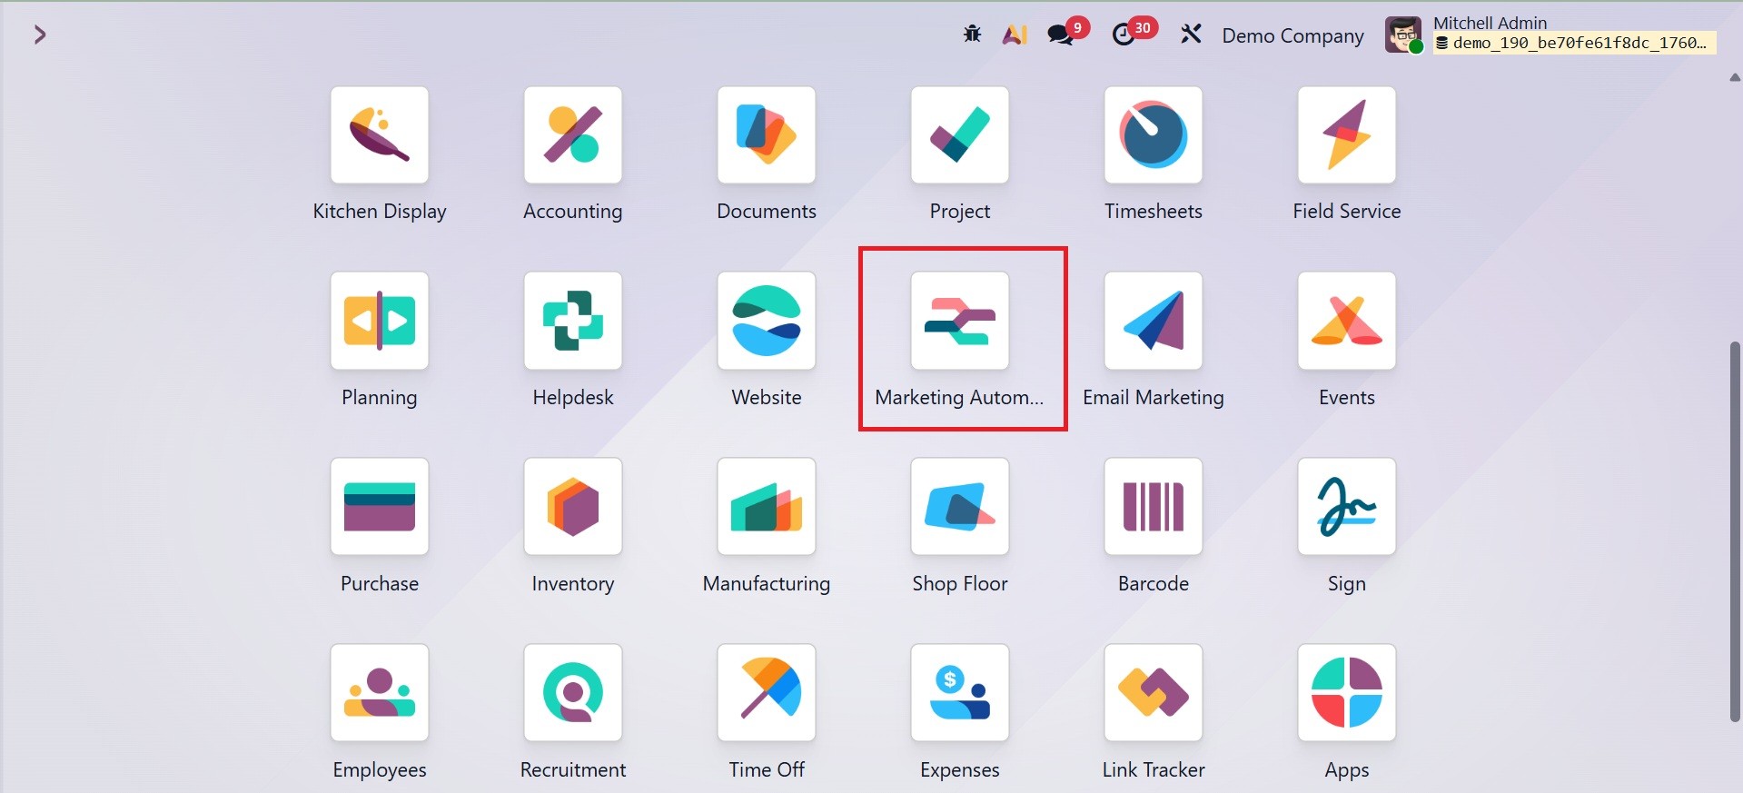The height and width of the screenshot is (793, 1743).
Task: Open the Employees app
Action: (x=380, y=693)
